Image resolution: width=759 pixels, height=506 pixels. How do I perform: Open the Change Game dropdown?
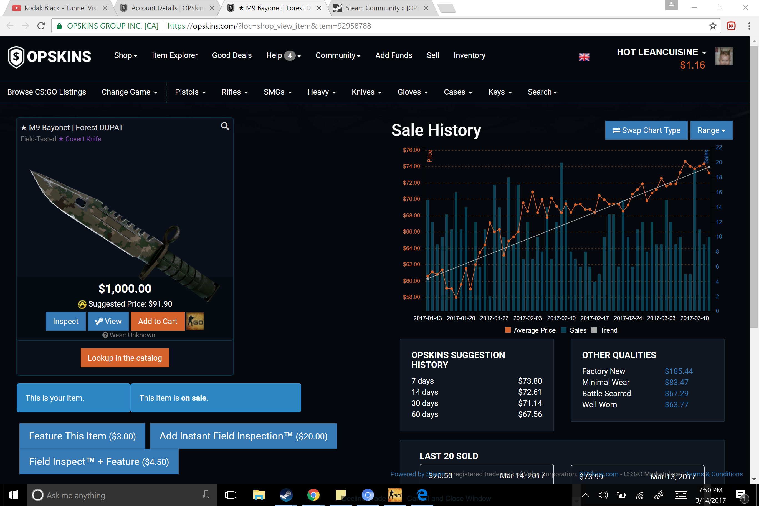tap(129, 92)
